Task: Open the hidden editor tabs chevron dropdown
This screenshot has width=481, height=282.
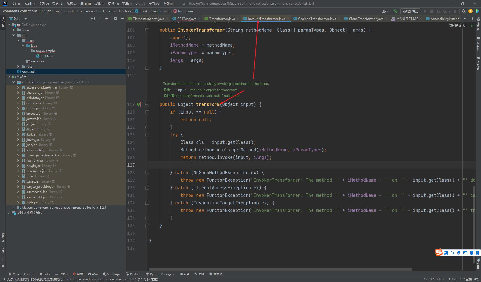Action: (465, 19)
